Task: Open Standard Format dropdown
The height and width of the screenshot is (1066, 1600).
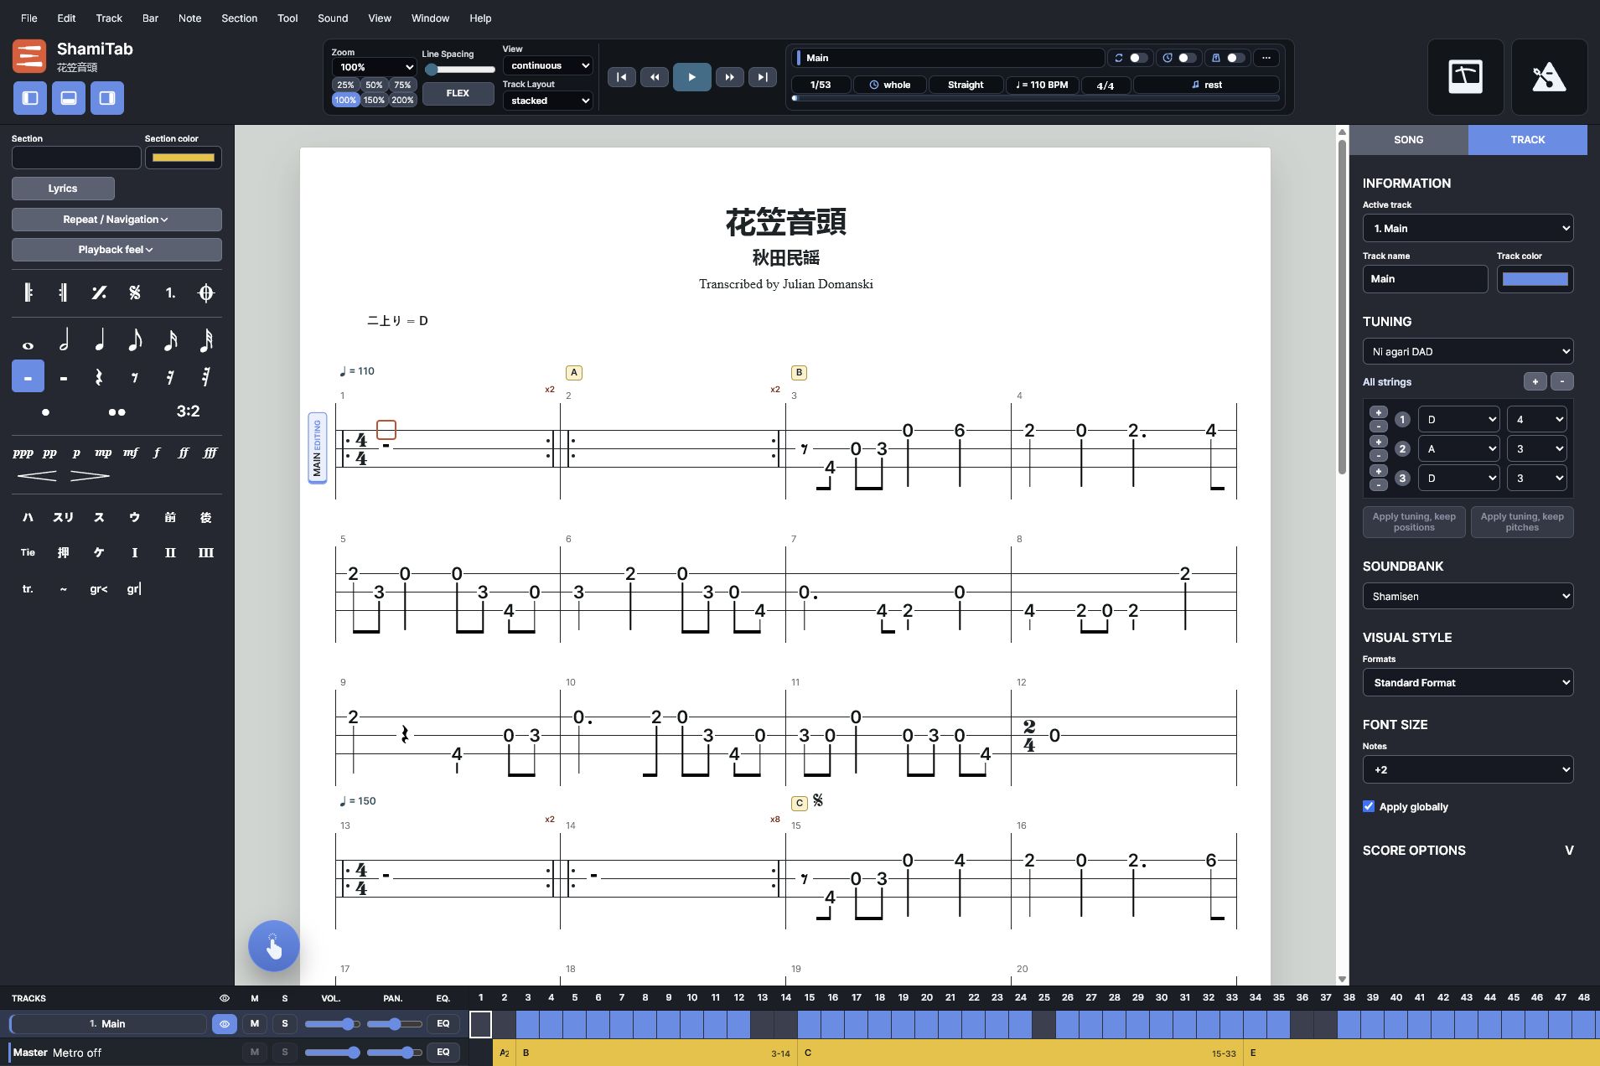Action: click(1468, 682)
